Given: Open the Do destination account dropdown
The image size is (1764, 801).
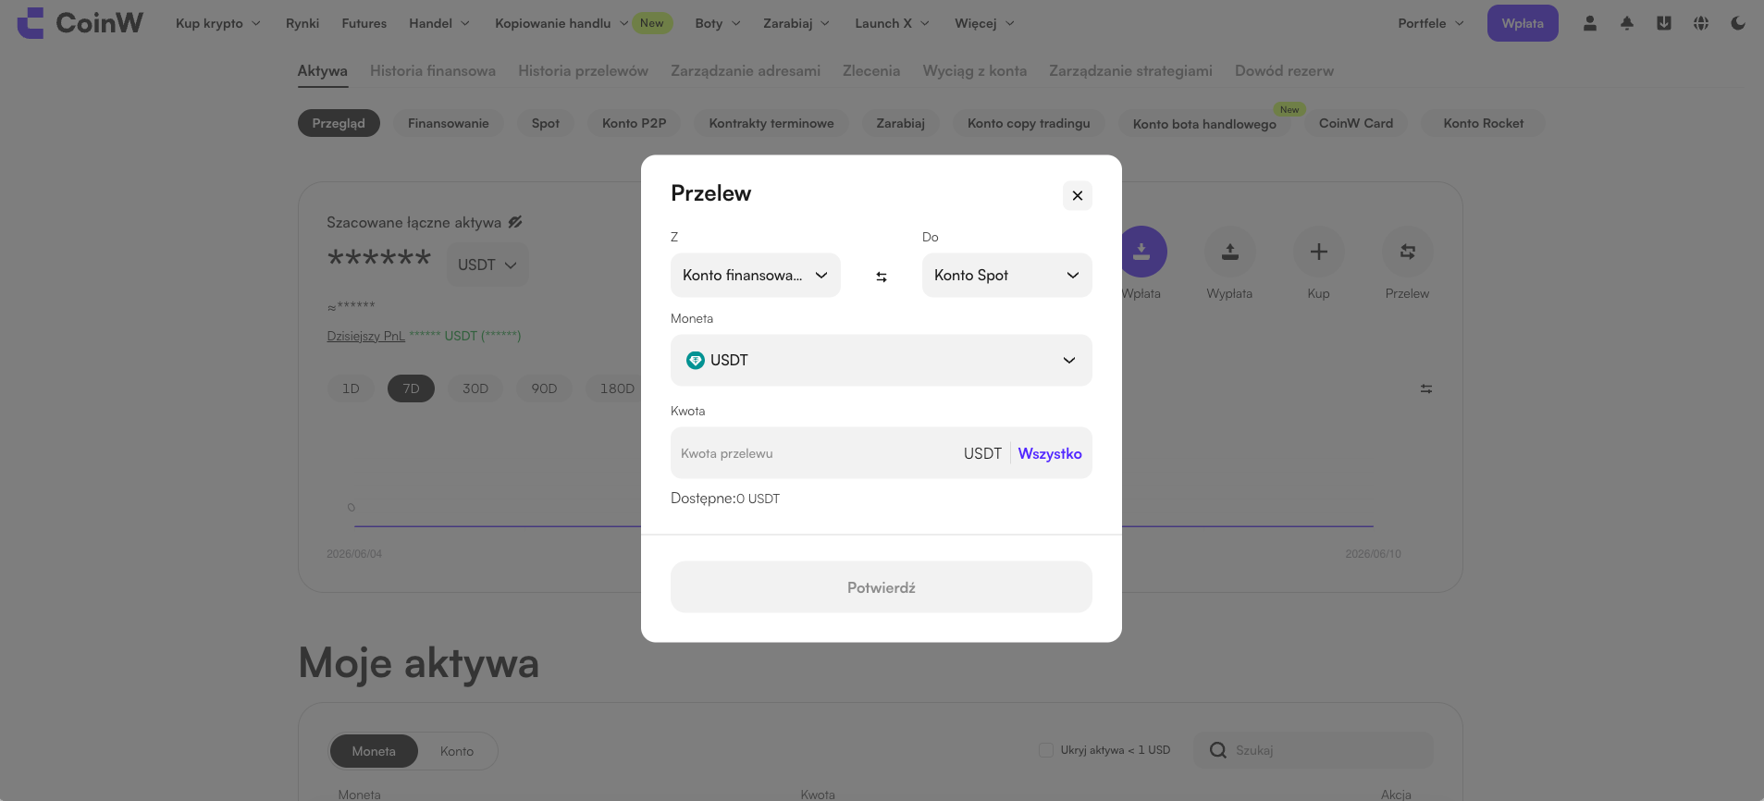Looking at the screenshot, I should click(1007, 275).
